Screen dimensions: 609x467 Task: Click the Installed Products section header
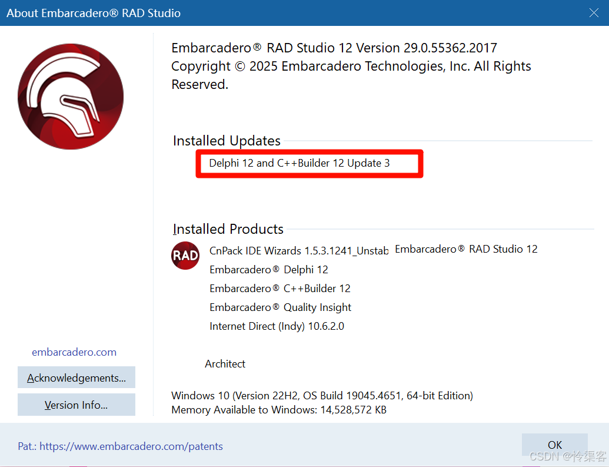pos(228,229)
